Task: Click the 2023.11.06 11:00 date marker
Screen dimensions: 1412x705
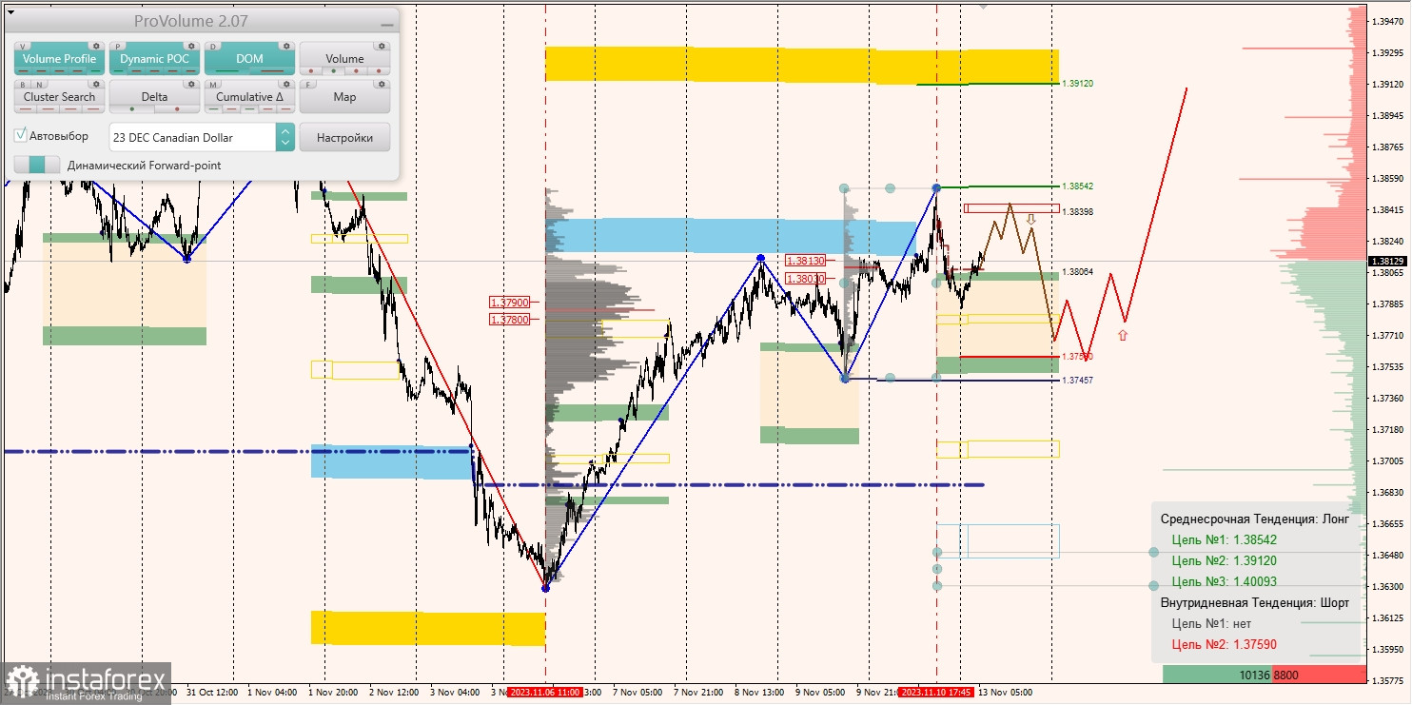Action: (x=545, y=693)
